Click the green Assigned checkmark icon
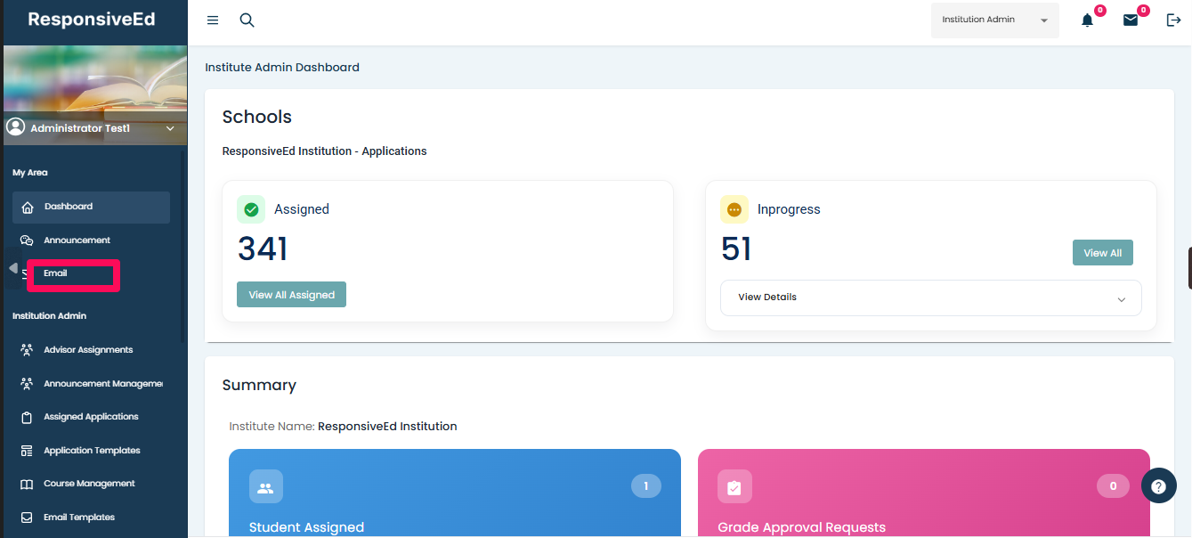 point(251,209)
